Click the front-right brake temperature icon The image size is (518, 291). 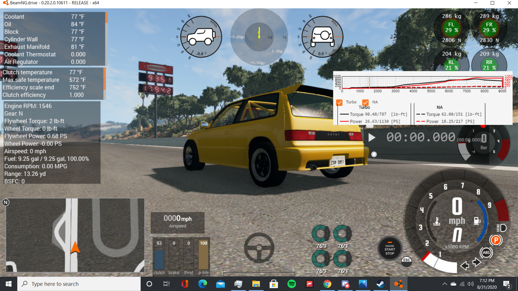(343, 234)
